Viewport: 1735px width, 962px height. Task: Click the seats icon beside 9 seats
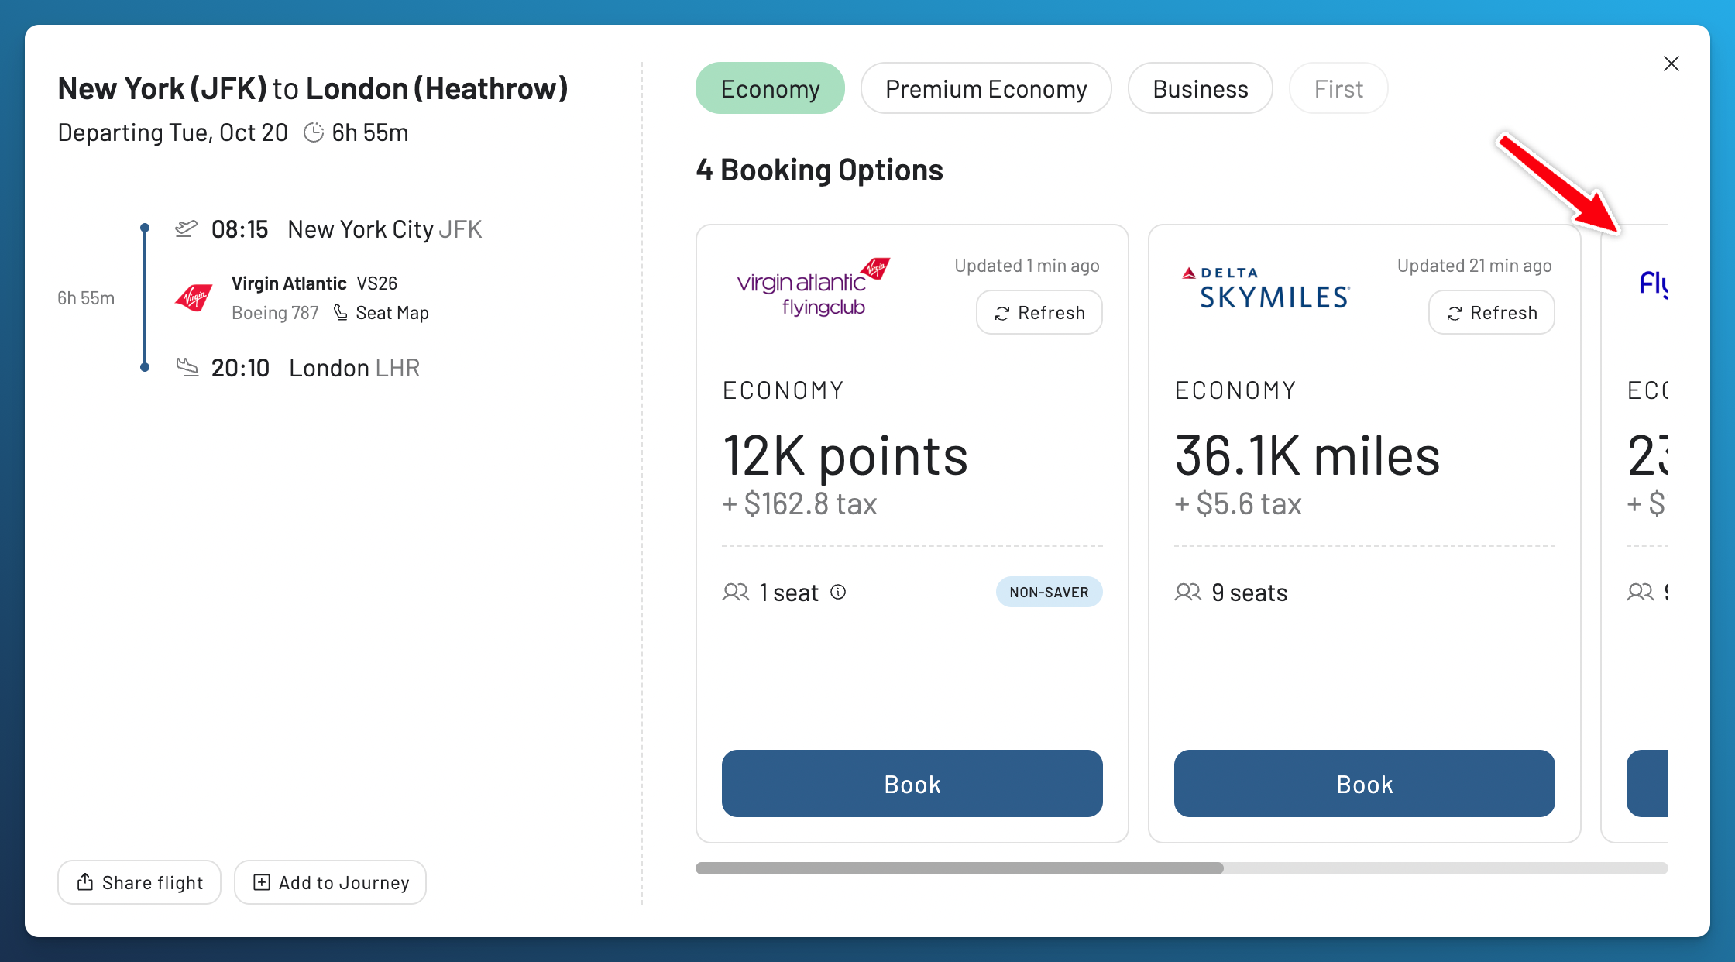(x=1188, y=592)
